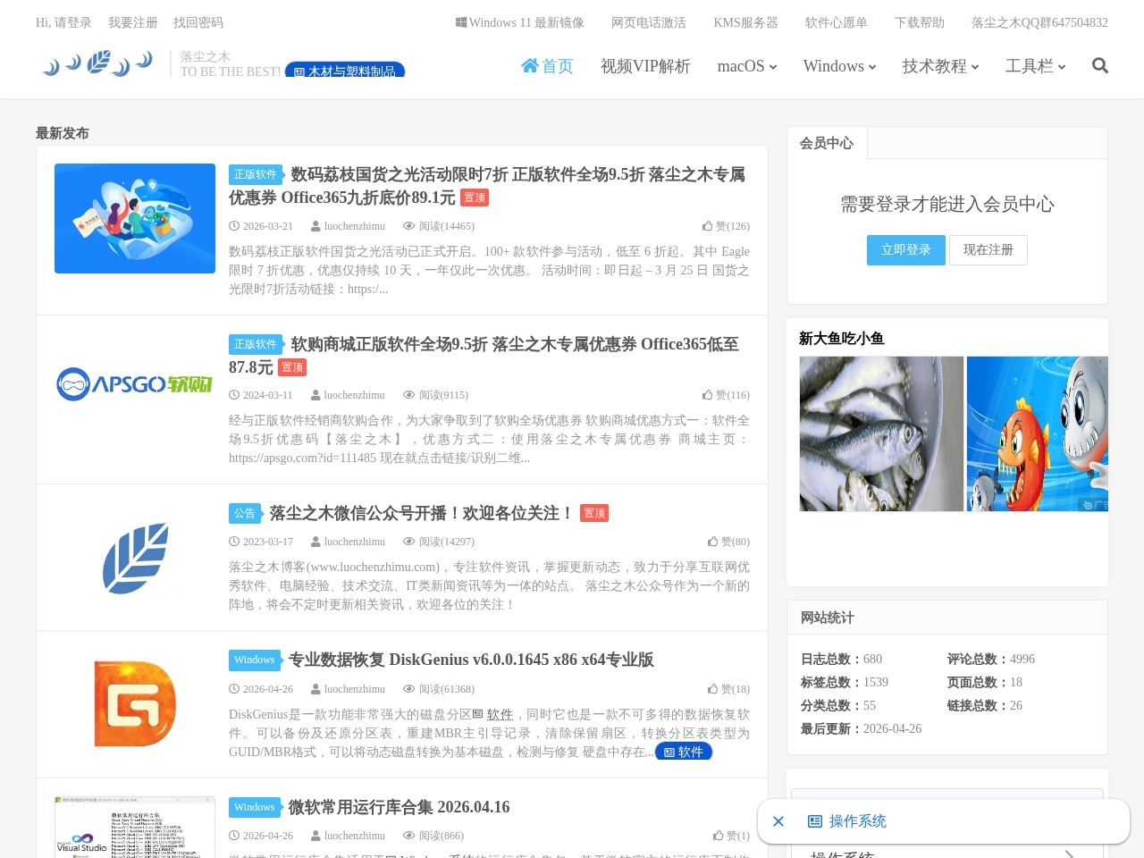Click the 评论总数：4996 statistic

coord(991,659)
